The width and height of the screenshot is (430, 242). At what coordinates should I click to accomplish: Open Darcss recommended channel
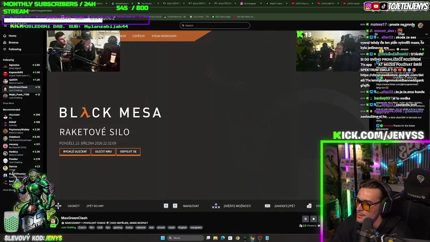pos(21,168)
